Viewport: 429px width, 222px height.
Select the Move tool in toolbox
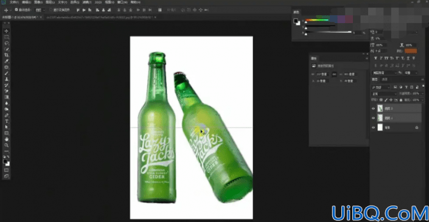[x=7, y=31]
